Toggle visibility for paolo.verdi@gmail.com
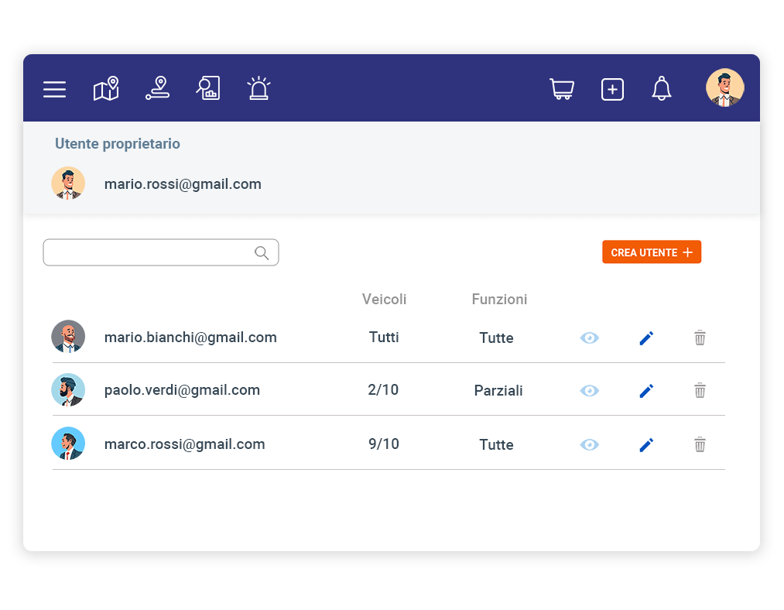Viewport: 784px width, 610px height. click(x=590, y=391)
